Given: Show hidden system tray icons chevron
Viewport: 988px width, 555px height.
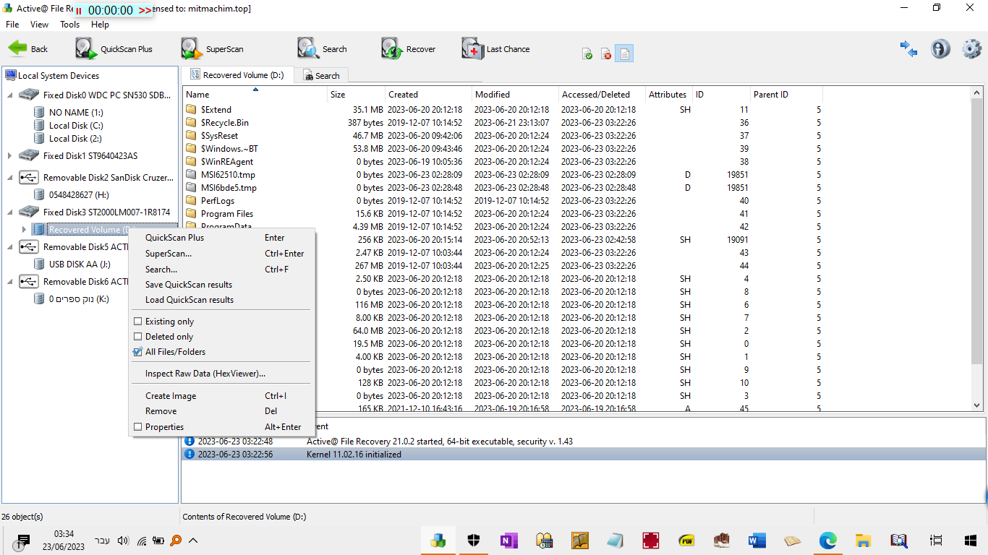Looking at the screenshot, I should [193, 540].
